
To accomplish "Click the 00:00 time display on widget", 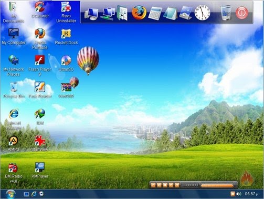I will coord(192,185).
